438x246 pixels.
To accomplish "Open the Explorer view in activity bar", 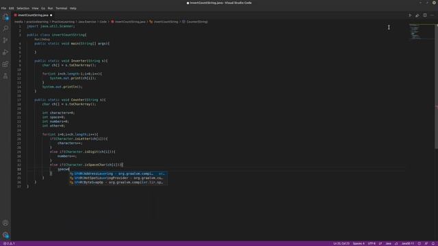I will 5,16.
